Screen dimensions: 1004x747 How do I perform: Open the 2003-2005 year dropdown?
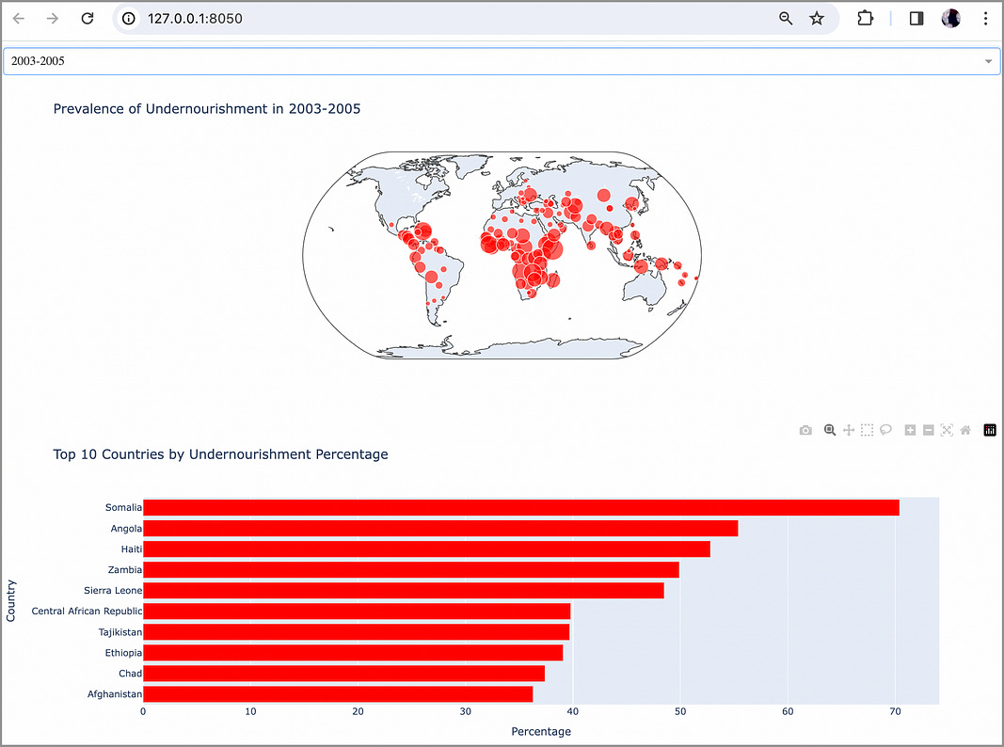click(x=502, y=61)
